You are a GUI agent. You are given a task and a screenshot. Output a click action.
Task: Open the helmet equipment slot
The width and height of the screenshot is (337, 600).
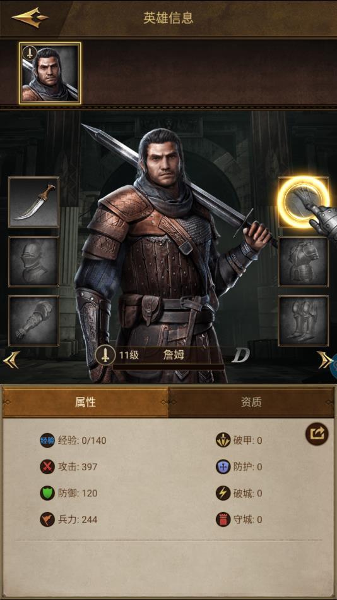(33, 261)
